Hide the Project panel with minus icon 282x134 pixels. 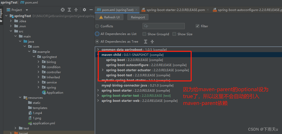91,10
